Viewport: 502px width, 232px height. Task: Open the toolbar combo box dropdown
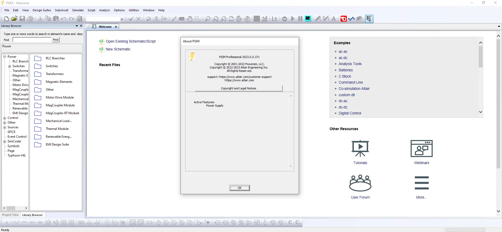point(122,19)
